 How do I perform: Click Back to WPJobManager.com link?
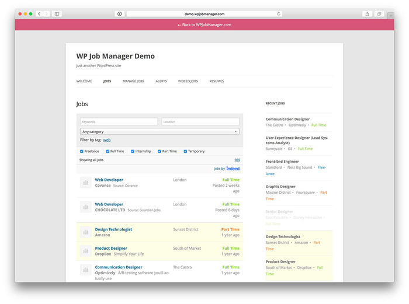pyautogui.click(x=204, y=25)
